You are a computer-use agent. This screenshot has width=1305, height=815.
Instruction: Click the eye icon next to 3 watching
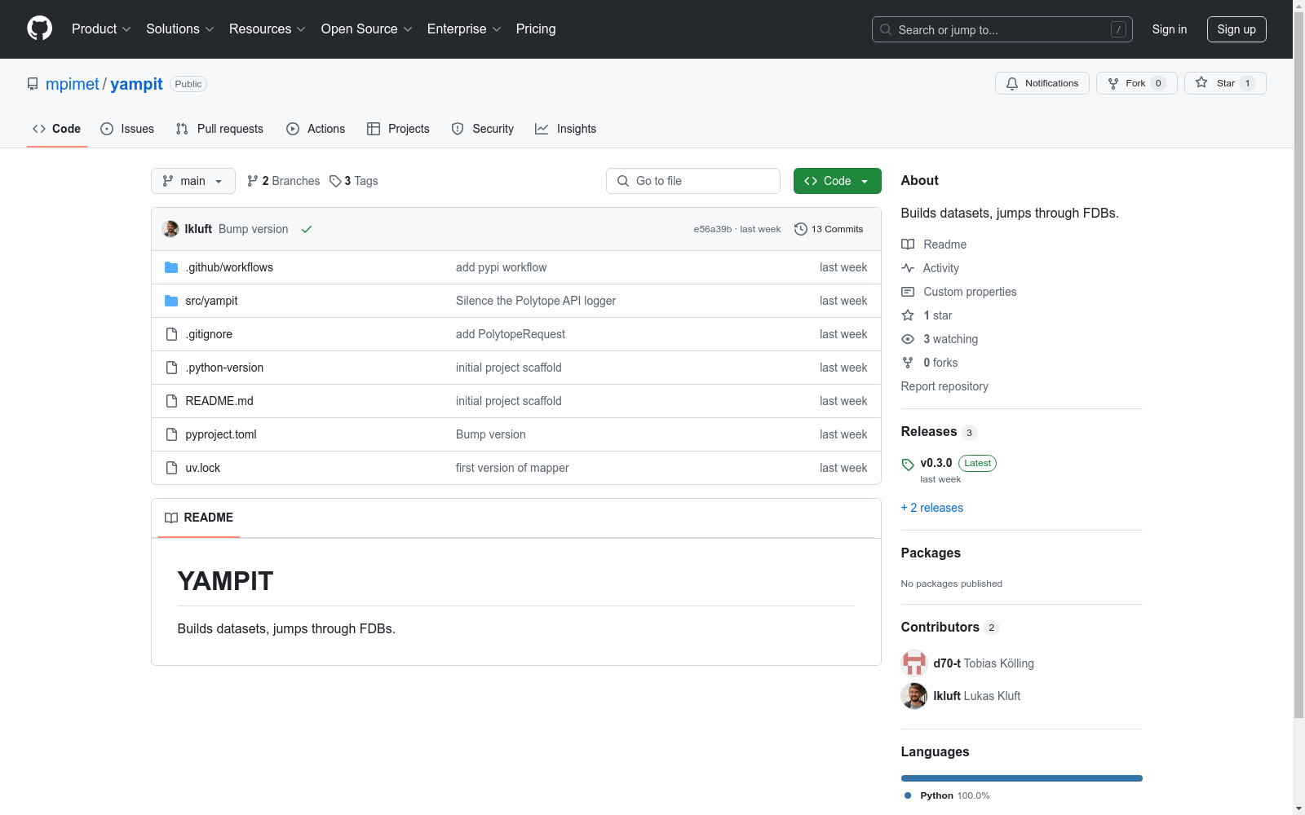point(908,339)
